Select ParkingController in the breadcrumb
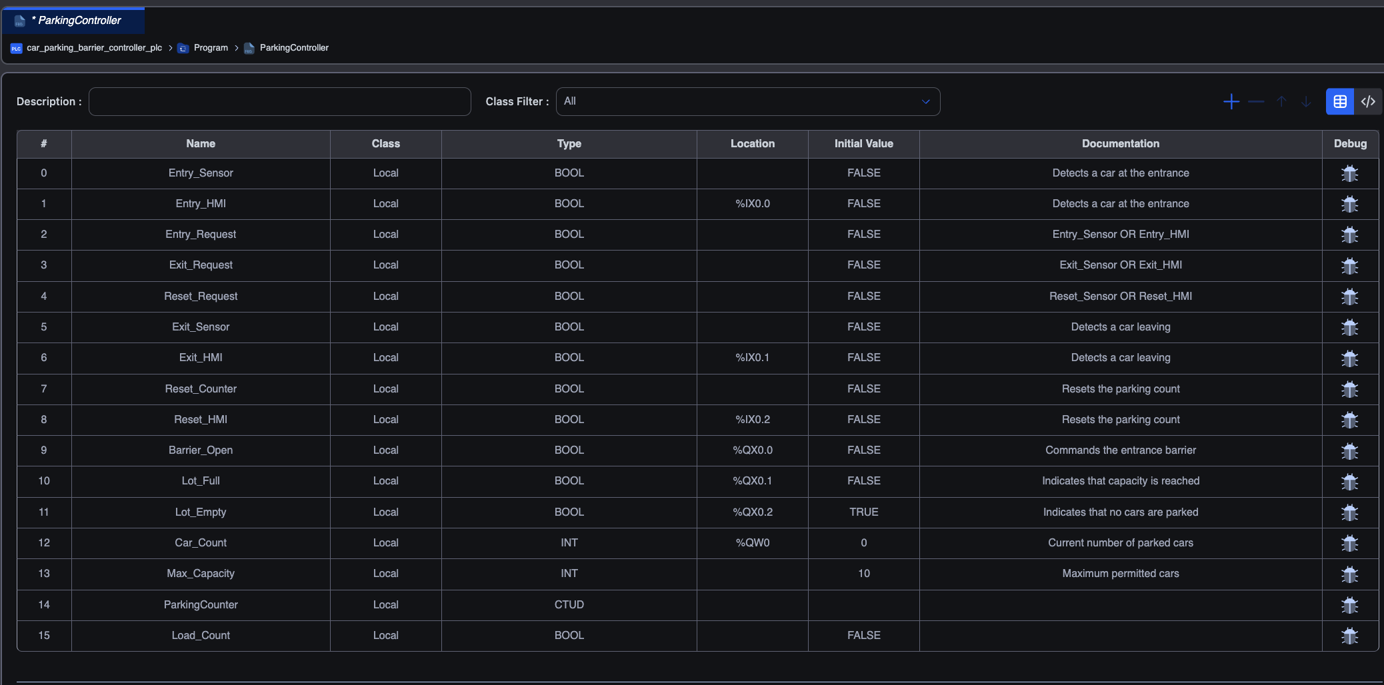Image resolution: width=1384 pixels, height=685 pixels. (x=287, y=48)
